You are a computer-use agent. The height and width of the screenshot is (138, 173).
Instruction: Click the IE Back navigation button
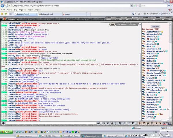click(x=2, y=6)
